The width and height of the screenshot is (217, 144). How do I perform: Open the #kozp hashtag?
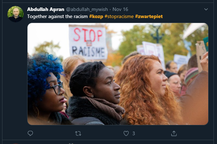96,17
